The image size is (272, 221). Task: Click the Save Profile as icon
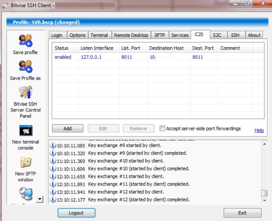[x=25, y=66]
